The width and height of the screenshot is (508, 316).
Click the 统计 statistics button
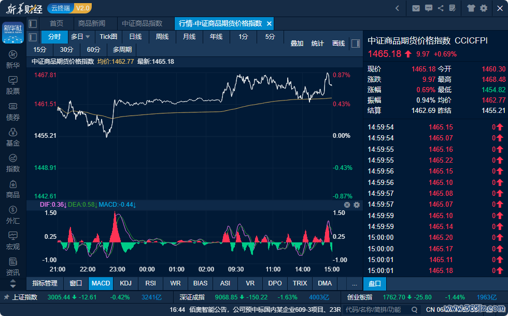[x=317, y=44]
